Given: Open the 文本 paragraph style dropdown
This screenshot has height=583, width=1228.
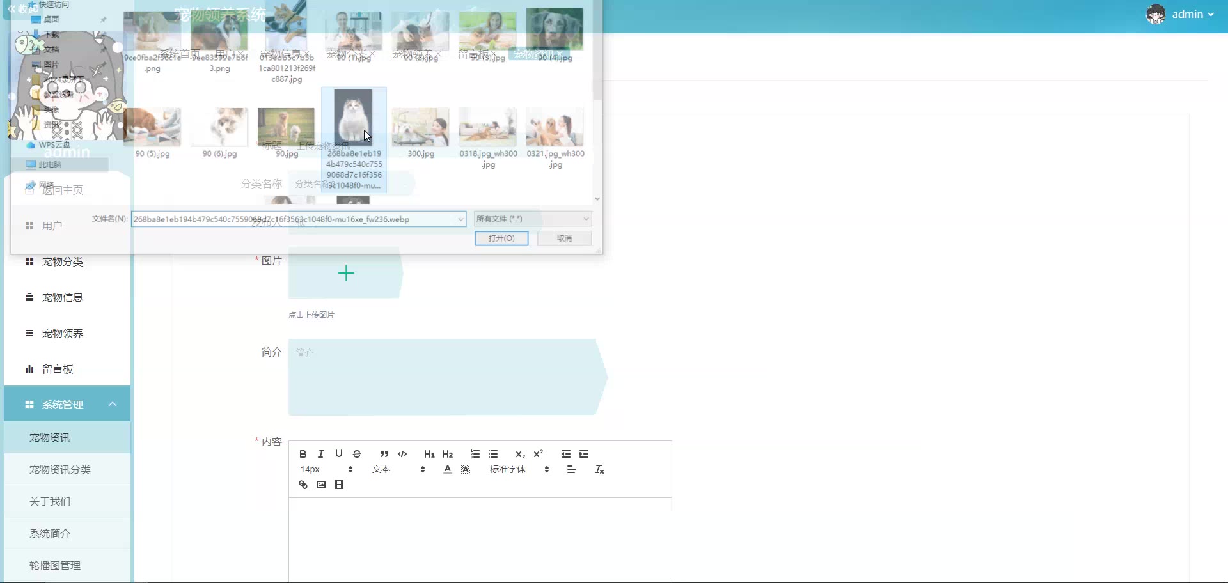Looking at the screenshot, I should coord(398,469).
